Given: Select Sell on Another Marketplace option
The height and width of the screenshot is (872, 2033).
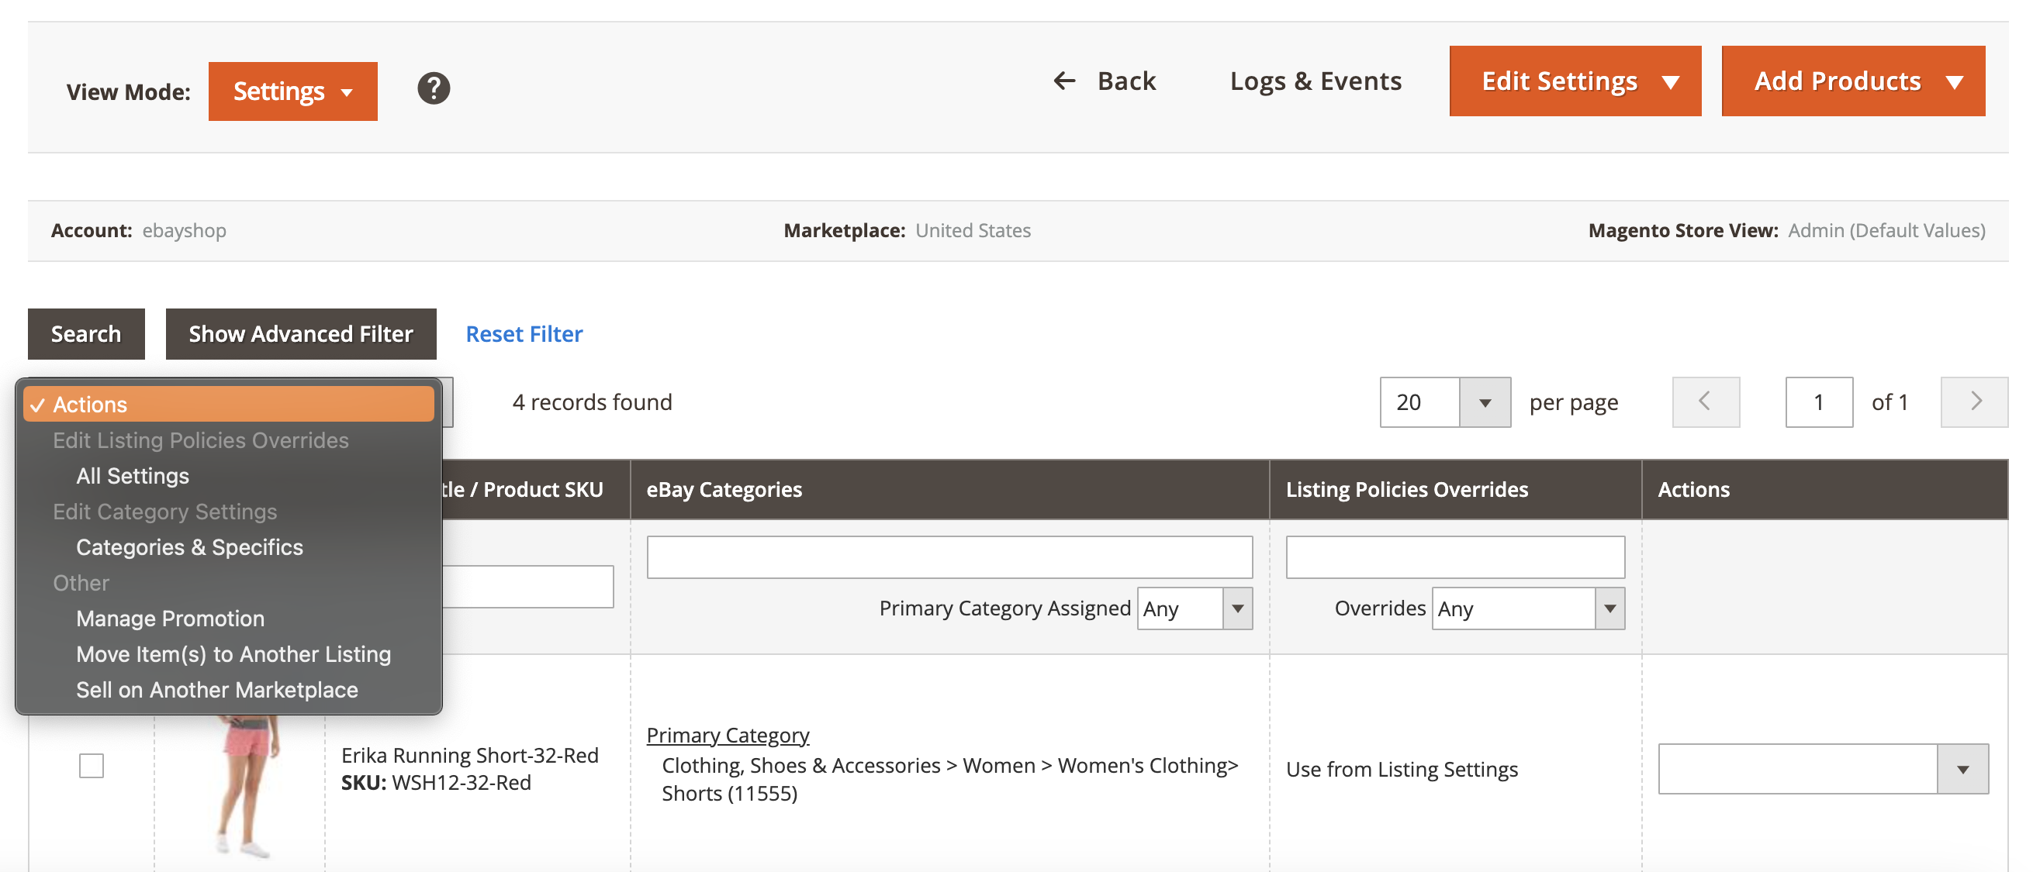Looking at the screenshot, I should (x=217, y=689).
